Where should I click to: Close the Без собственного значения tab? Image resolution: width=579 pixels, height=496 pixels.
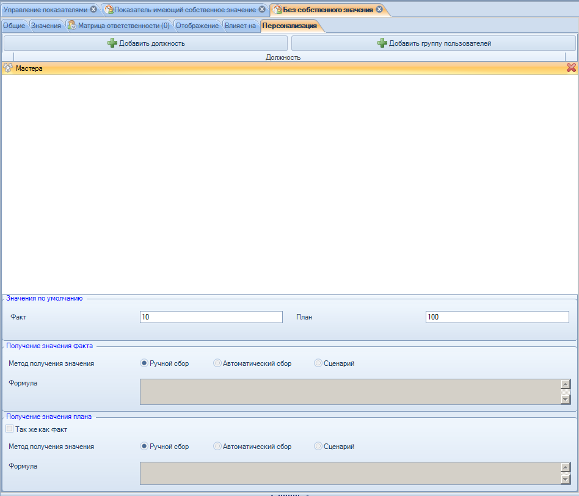pyautogui.click(x=379, y=10)
